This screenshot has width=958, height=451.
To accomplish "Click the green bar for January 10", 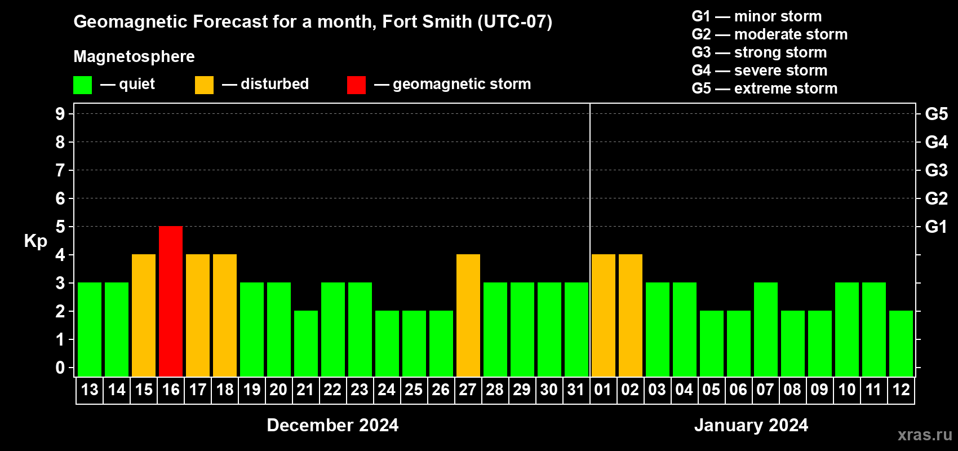I will click(x=847, y=329).
